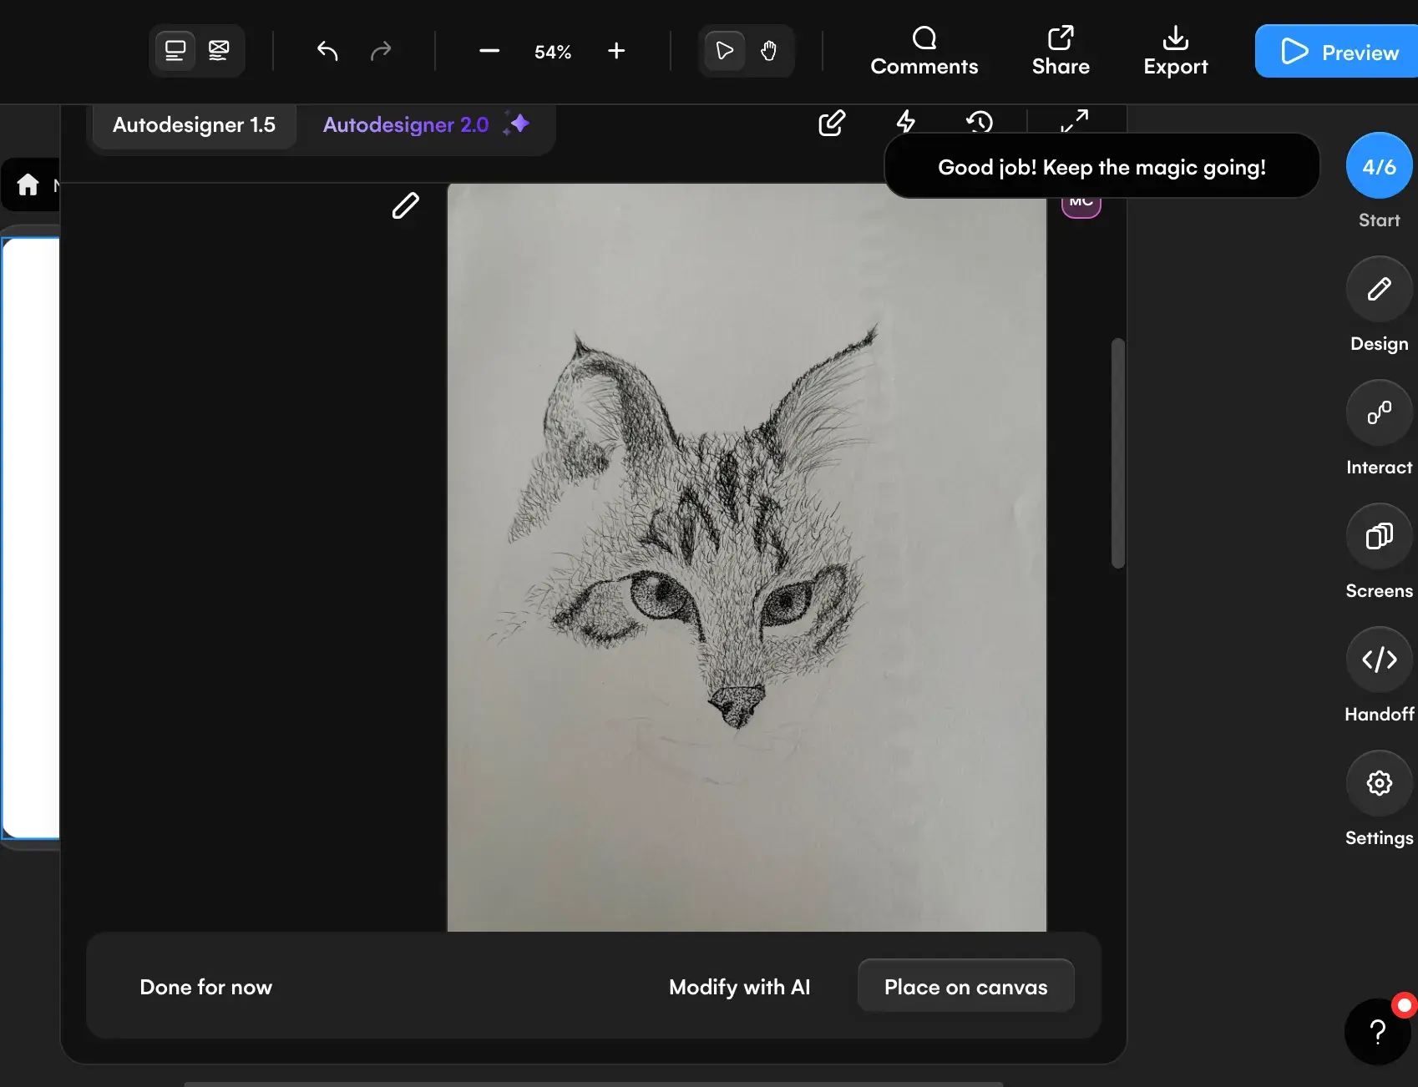Toggle the show UI view mode
Viewport: 1418px width, 1087px height.
coord(175,52)
